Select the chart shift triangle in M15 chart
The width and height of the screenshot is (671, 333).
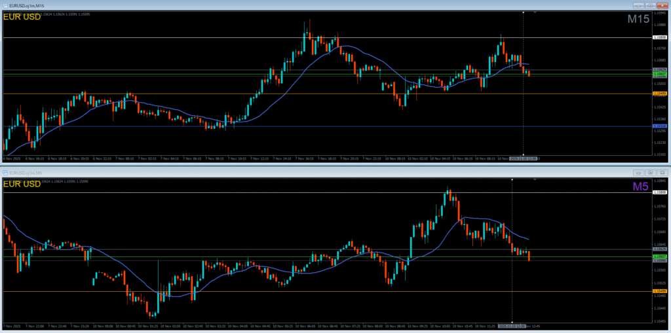pyautogui.click(x=535, y=13)
